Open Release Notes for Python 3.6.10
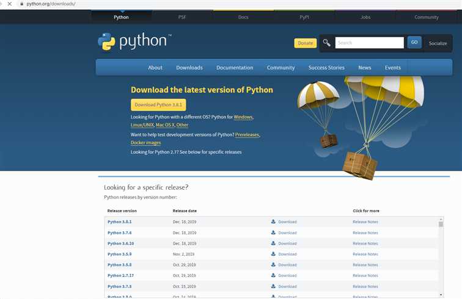 click(365, 243)
